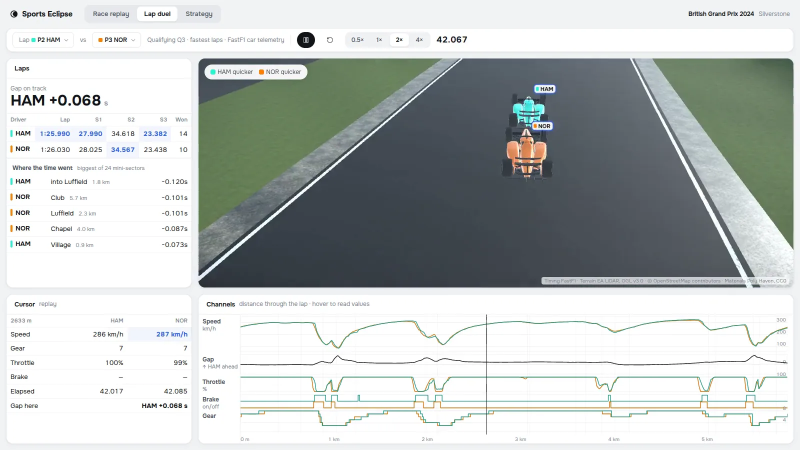Select the 'Village' mini-sector row

click(99, 244)
